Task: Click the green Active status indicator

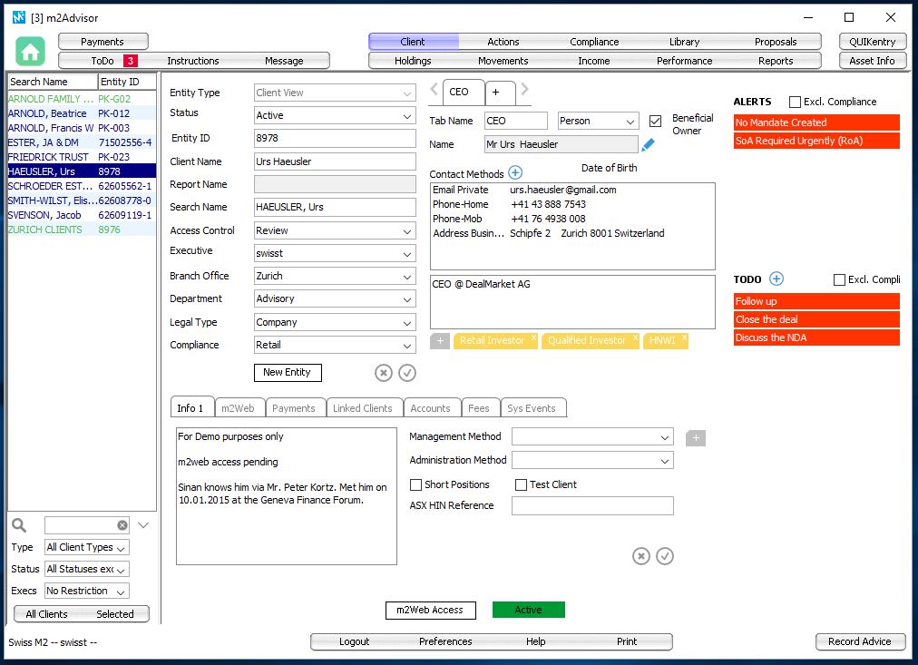Action: click(529, 610)
